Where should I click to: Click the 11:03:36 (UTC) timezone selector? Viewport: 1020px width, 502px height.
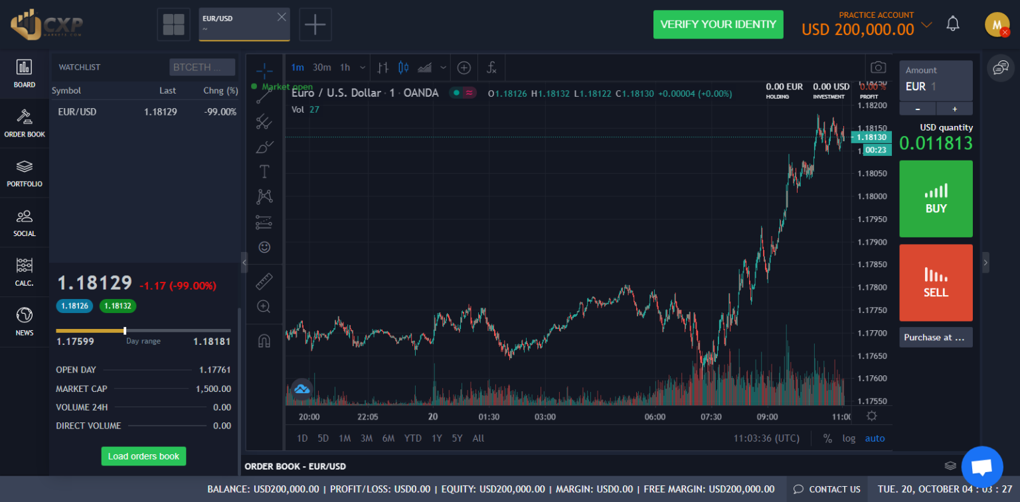(766, 438)
